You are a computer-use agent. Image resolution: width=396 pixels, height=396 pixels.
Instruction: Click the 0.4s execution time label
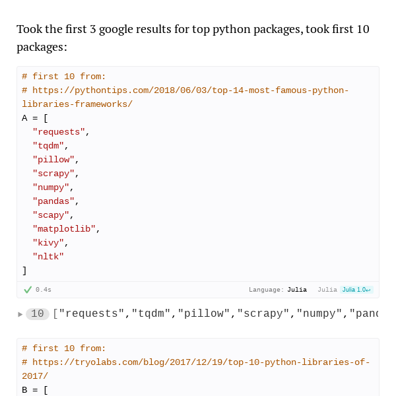[x=44, y=290]
